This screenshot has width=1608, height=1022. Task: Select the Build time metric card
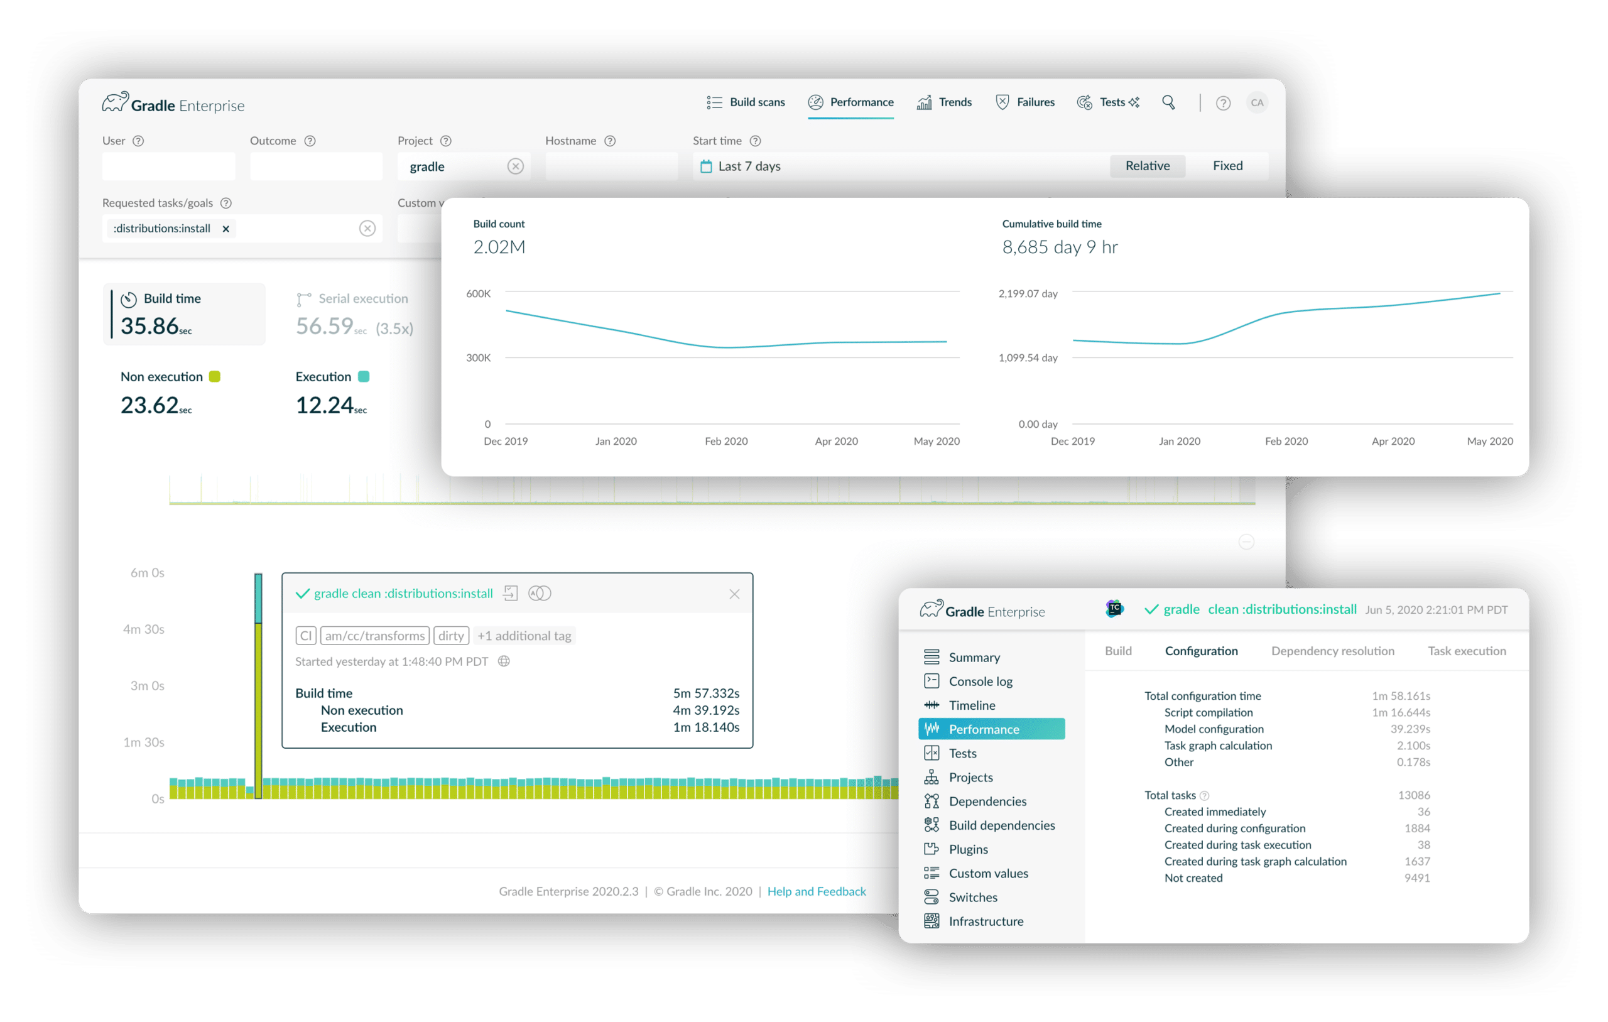pyautogui.click(x=184, y=314)
